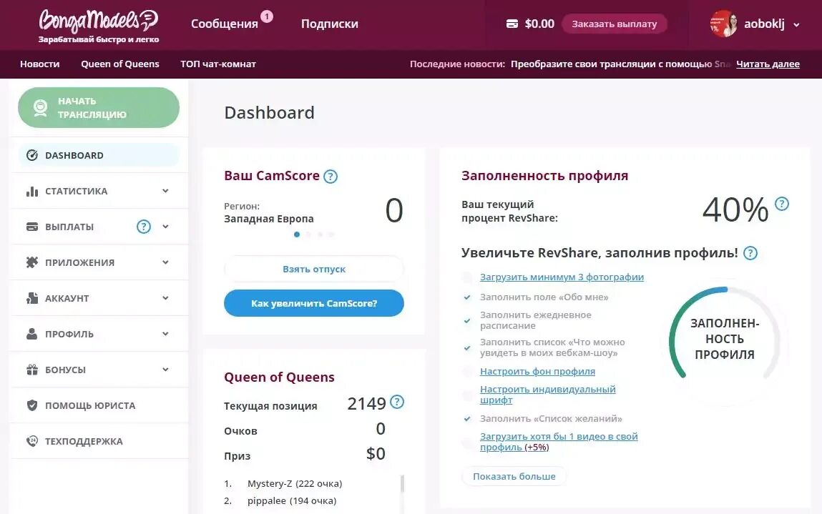Select the first CamScore region dot
Image resolution: width=822 pixels, height=514 pixels.
click(x=297, y=234)
